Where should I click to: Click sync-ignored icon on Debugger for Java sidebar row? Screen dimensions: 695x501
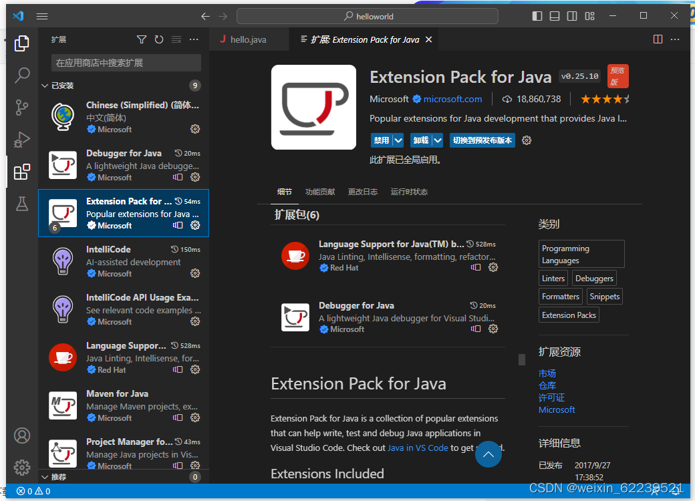(178, 177)
